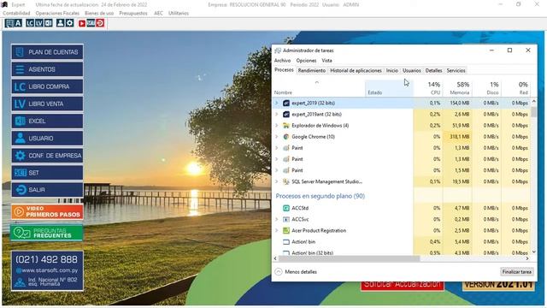Click the Excel toolbar icon

pos(49,23)
